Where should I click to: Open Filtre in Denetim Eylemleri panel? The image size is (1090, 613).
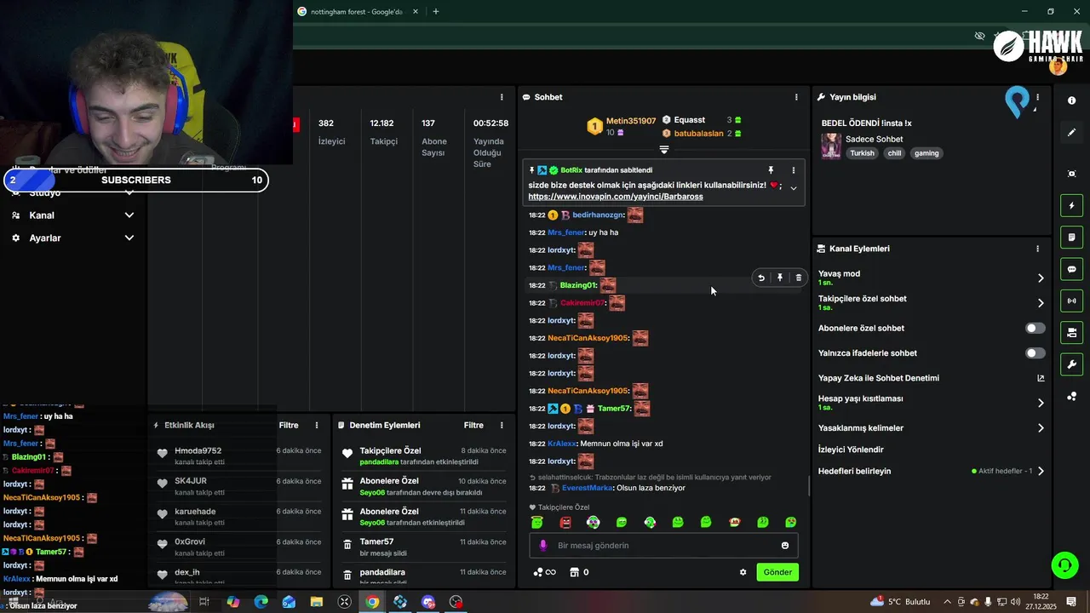coord(473,425)
